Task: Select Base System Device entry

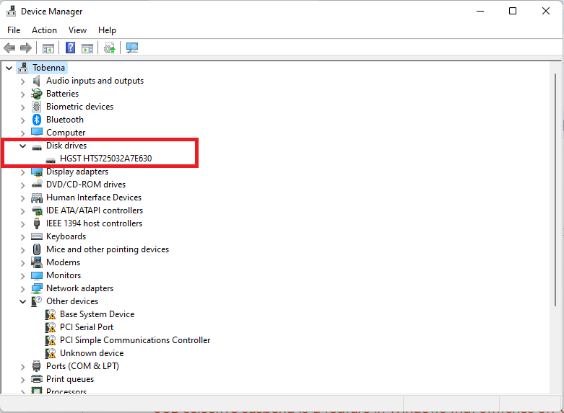Action: pos(97,314)
